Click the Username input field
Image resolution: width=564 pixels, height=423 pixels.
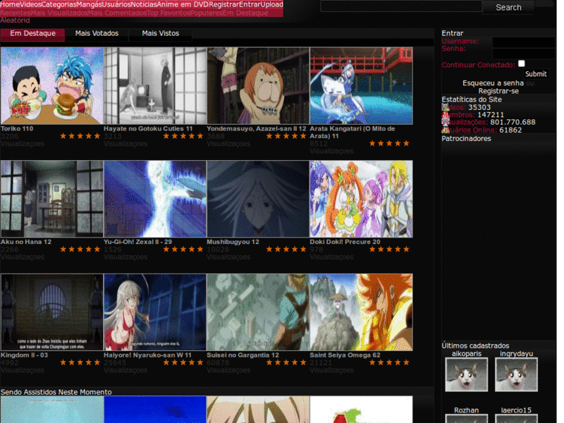[524, 42]
